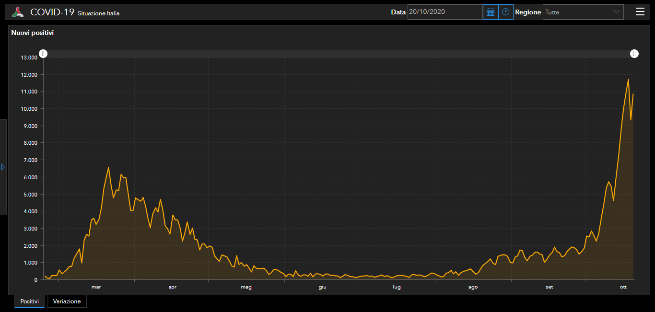
Task: Click the COVID-19 dashboard title
Action: click(x=52, y=12)
